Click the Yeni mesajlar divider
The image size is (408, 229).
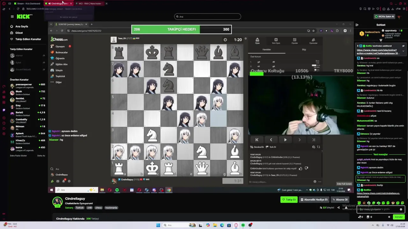click(x=381, y=154)
